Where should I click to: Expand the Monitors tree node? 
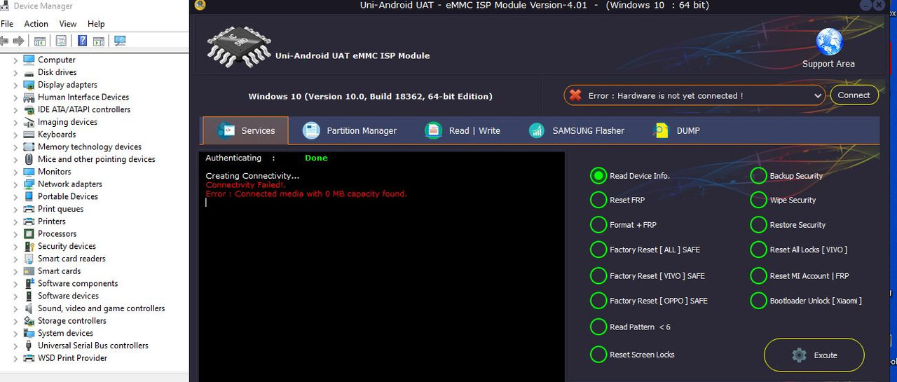15,172
